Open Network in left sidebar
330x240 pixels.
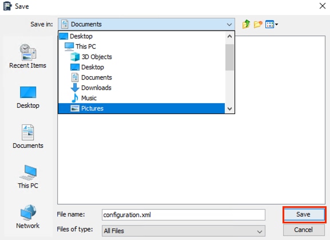(28, 217)
